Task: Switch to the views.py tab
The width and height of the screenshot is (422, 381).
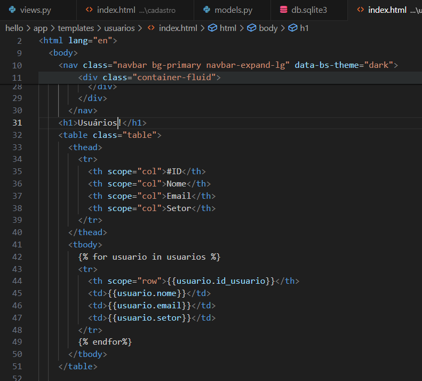Action: 35,10
